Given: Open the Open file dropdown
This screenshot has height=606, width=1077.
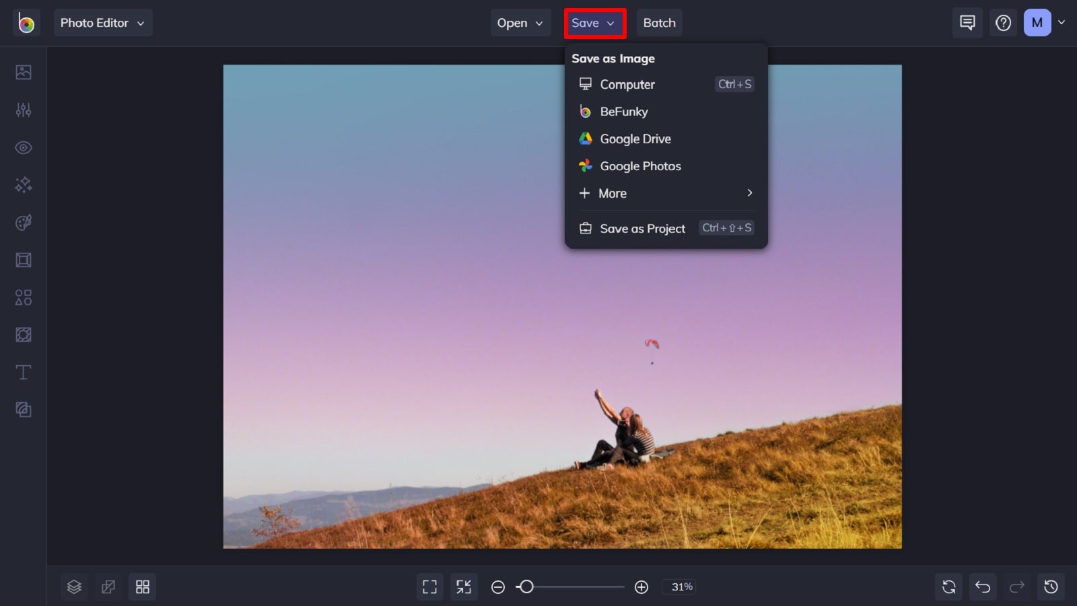Looking at the screenshot, I should click(520, 22).
